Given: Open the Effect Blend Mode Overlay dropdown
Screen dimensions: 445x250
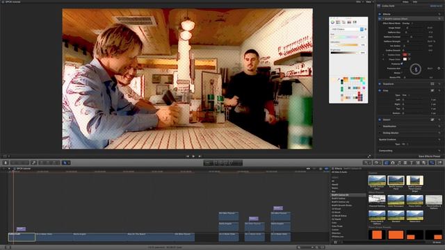Looking at the screenshot, I should coord(407,23).
